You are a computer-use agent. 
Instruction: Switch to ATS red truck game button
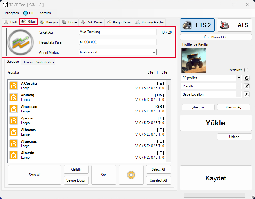pos(235,25)
